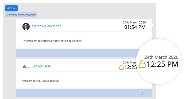Click the blue footer bar of the Service Desk note

pyautogui.click(x=84, y=93)
